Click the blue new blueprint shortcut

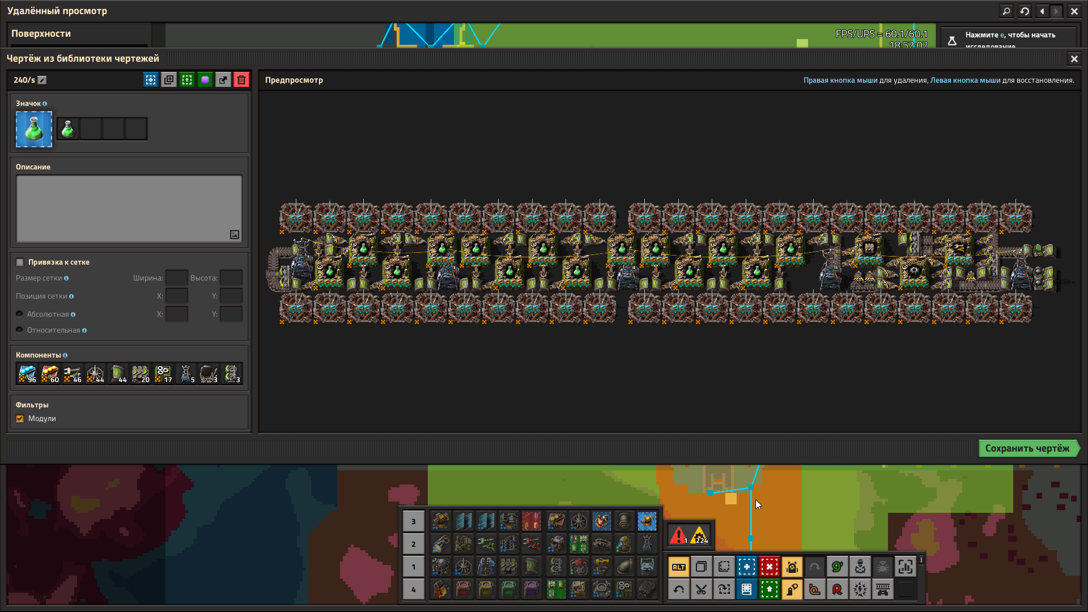coord(746,567)
